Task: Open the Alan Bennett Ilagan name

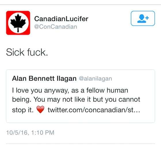Action: click(x=44, y=79)
